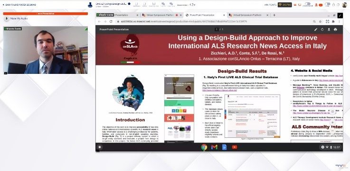Toggle the second switch near profile avatar
The width and height of the screenshot is (350, 171).
click(328, 4)
